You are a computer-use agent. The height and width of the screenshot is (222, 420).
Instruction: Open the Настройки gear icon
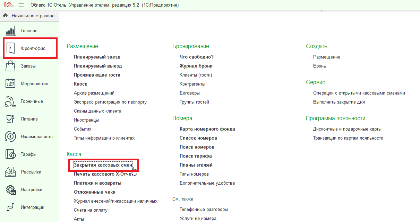pos(11,190)
